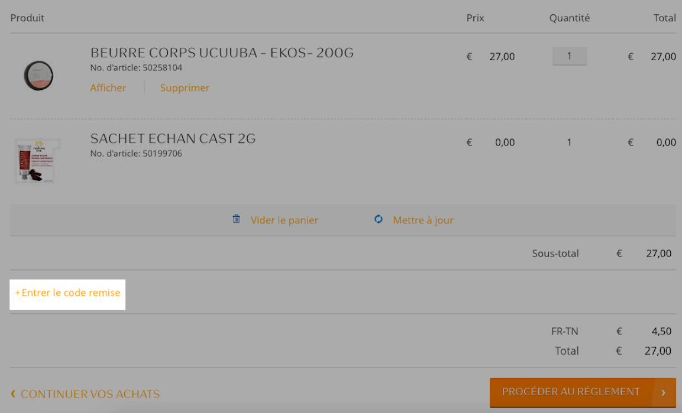Click the left chevron beside Continuer vos achats
682x413 pixels.
pos(13,394)
